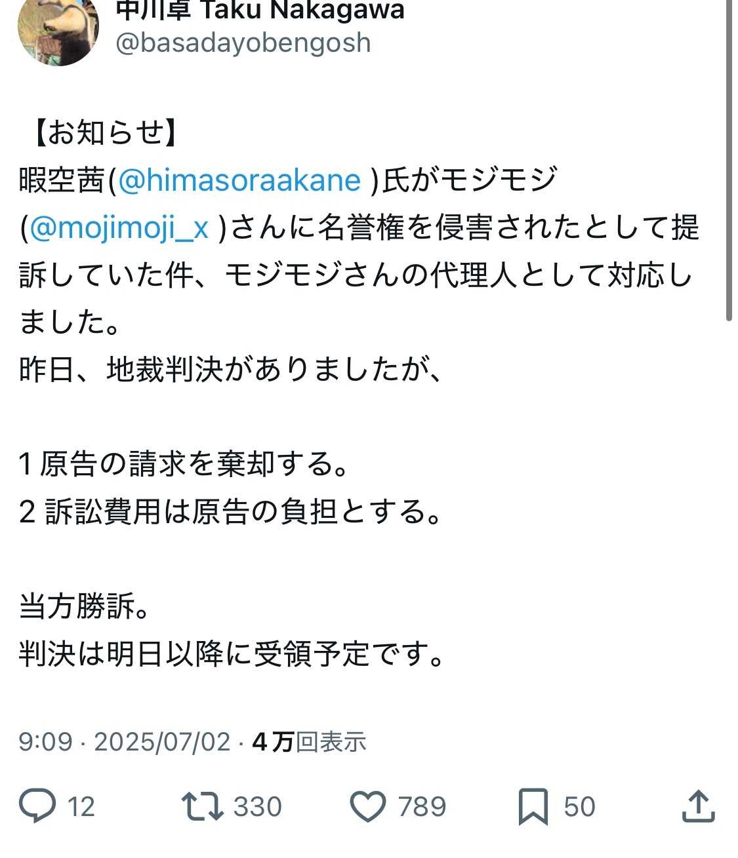Image resolution: width=738 pixels, height=858 pixels.
Task: Click the bookmark count 50
Action: coord(579,806)
